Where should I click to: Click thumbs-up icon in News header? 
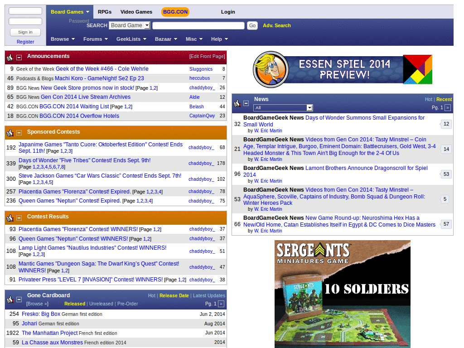[x=237, y=104]
